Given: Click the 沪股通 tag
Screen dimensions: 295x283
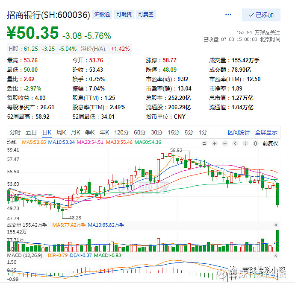Looking at the screenshot, I should 102,15.
